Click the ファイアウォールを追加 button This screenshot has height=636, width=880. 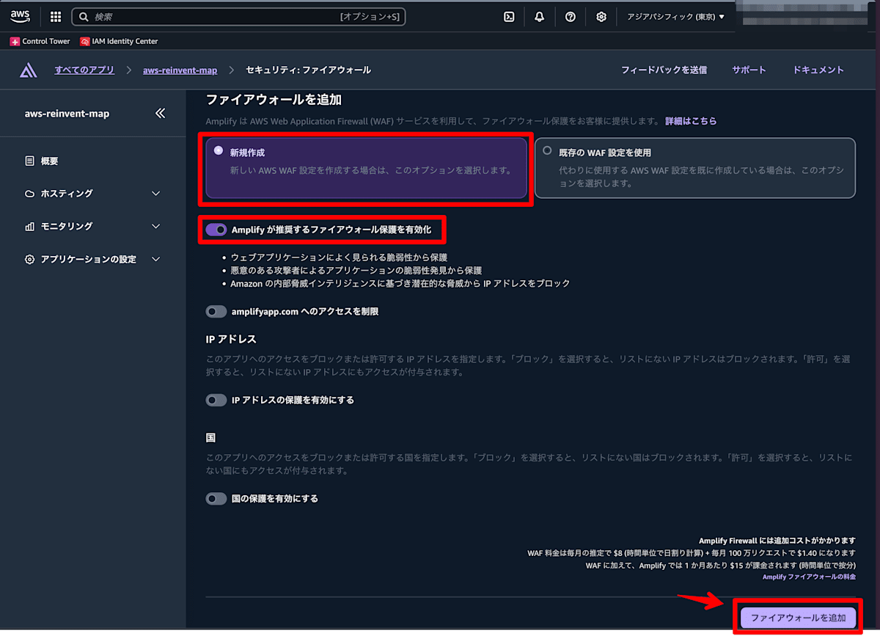798,618
